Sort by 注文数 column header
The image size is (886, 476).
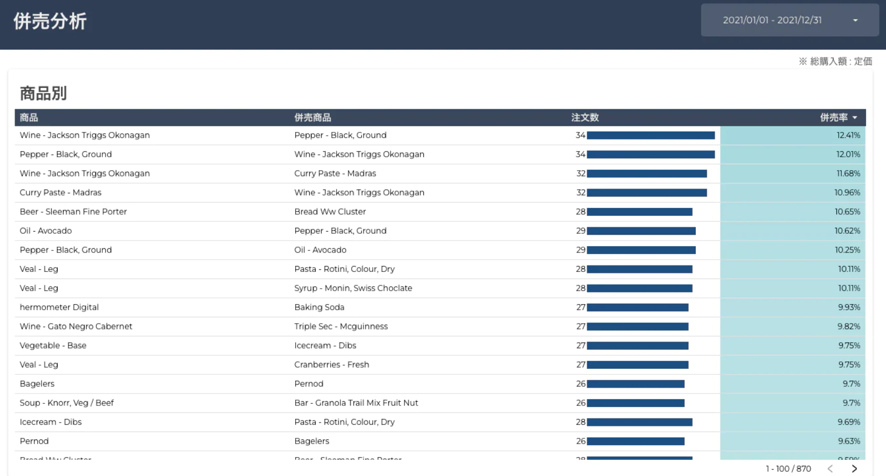(585, 117)
